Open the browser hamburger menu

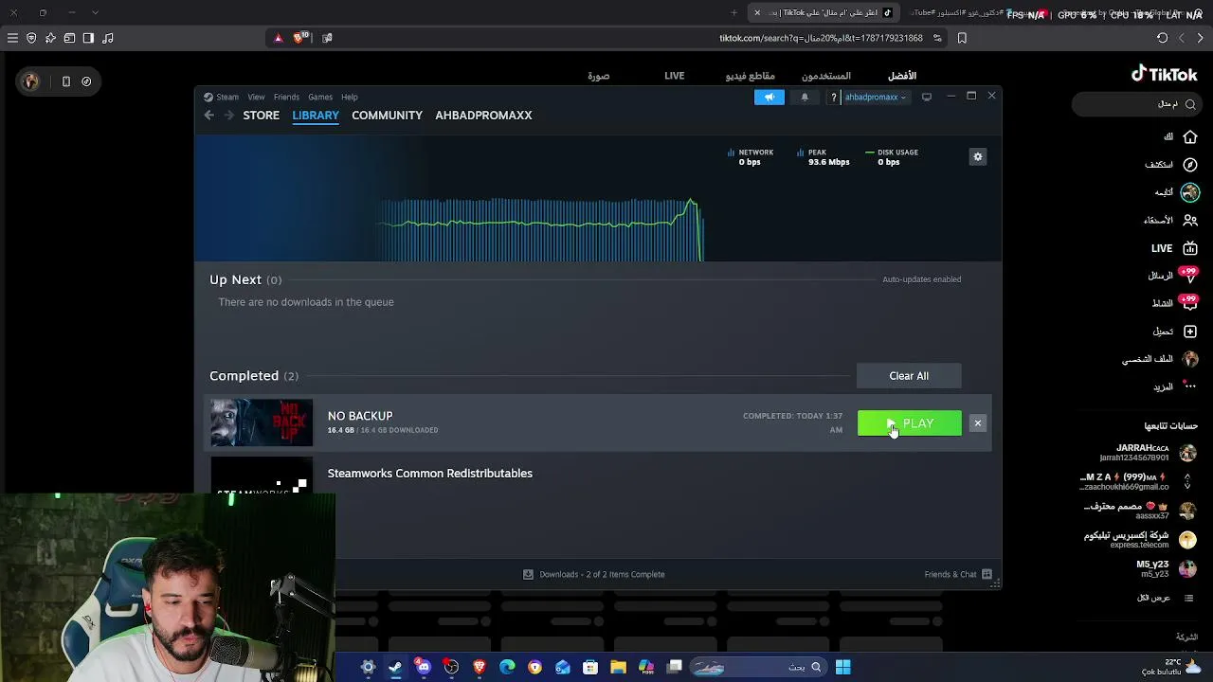pos(12,38)
